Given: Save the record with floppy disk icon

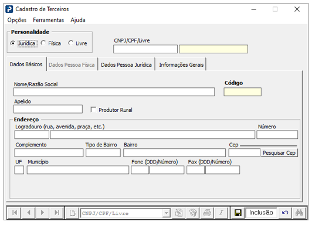Looking at the screenshot, I should (238, 213).
